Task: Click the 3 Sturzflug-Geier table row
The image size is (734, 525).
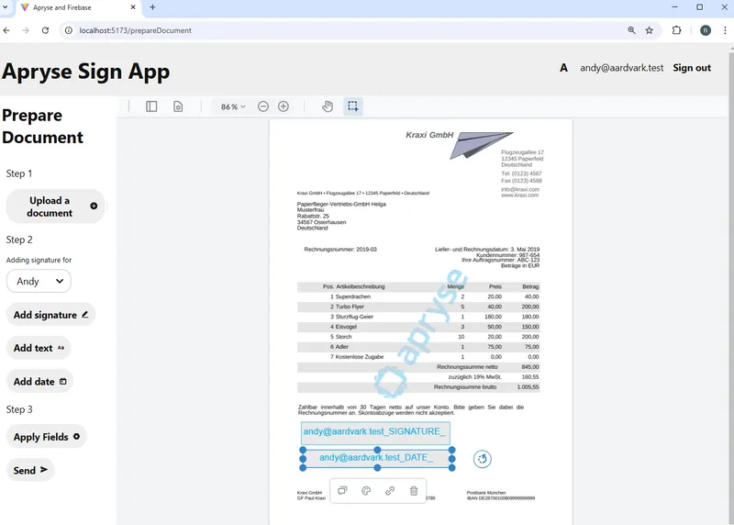Action: [x=418, y=317]
